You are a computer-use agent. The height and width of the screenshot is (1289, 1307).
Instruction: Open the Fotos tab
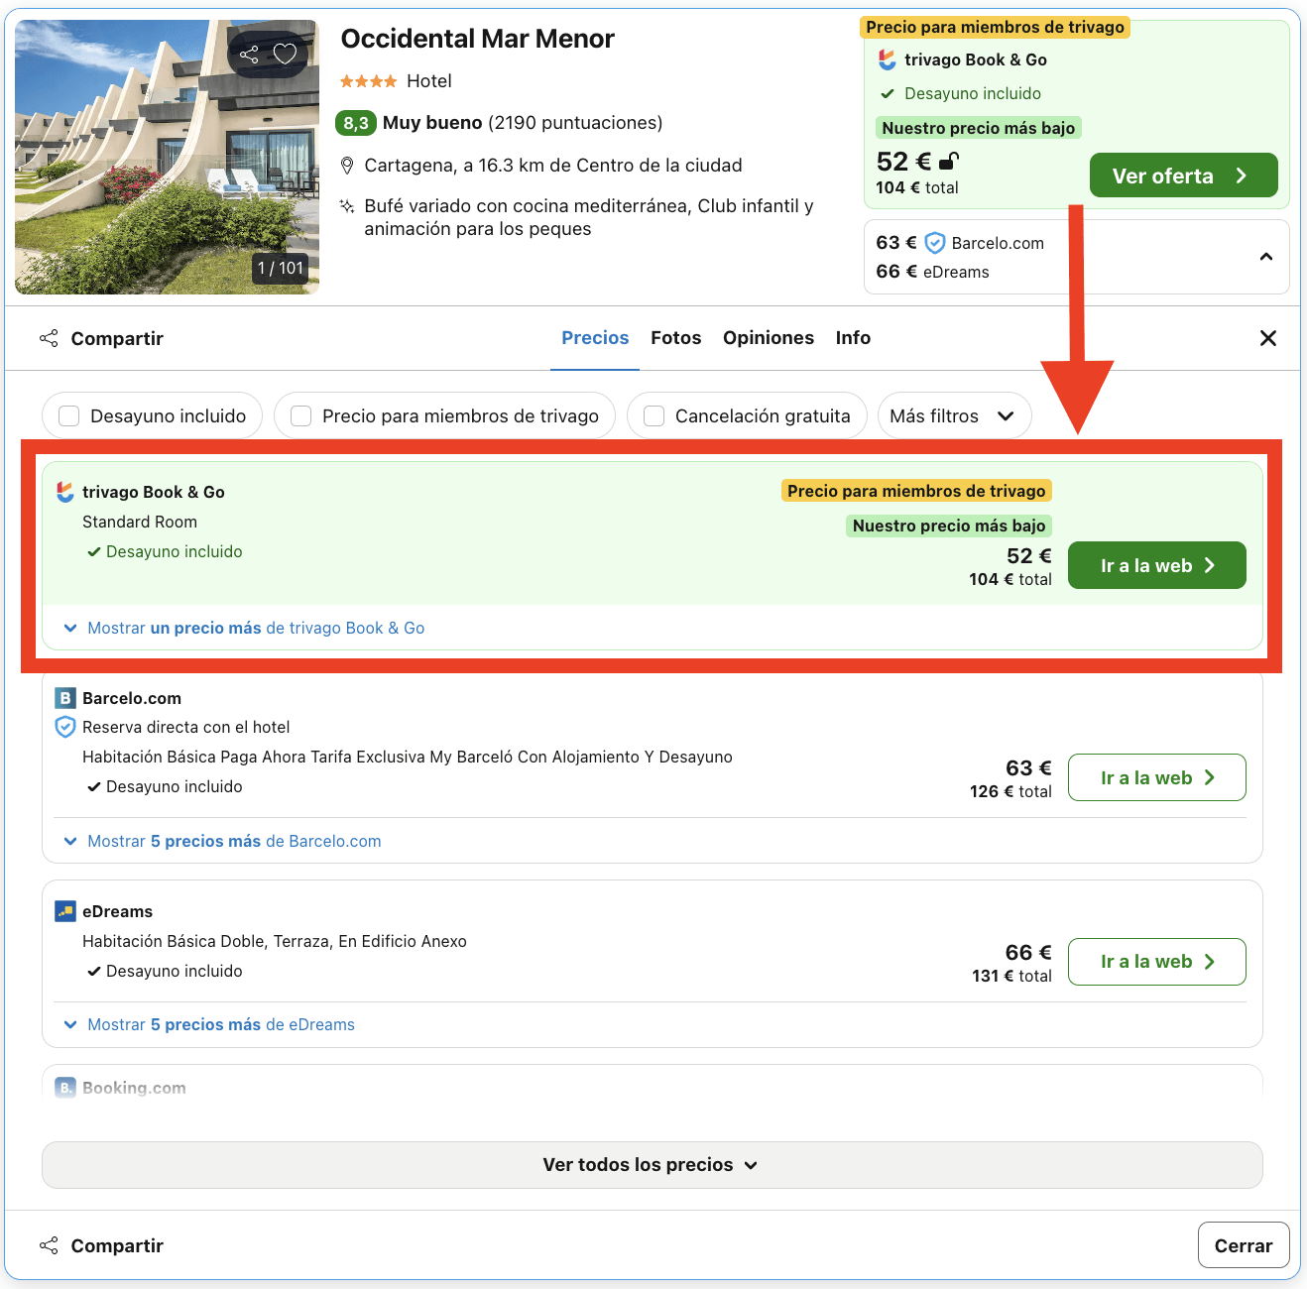(x=676, y=338)
